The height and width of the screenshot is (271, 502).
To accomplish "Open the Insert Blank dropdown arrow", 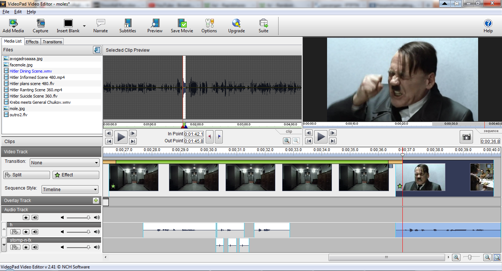I will tap(84, 26).
